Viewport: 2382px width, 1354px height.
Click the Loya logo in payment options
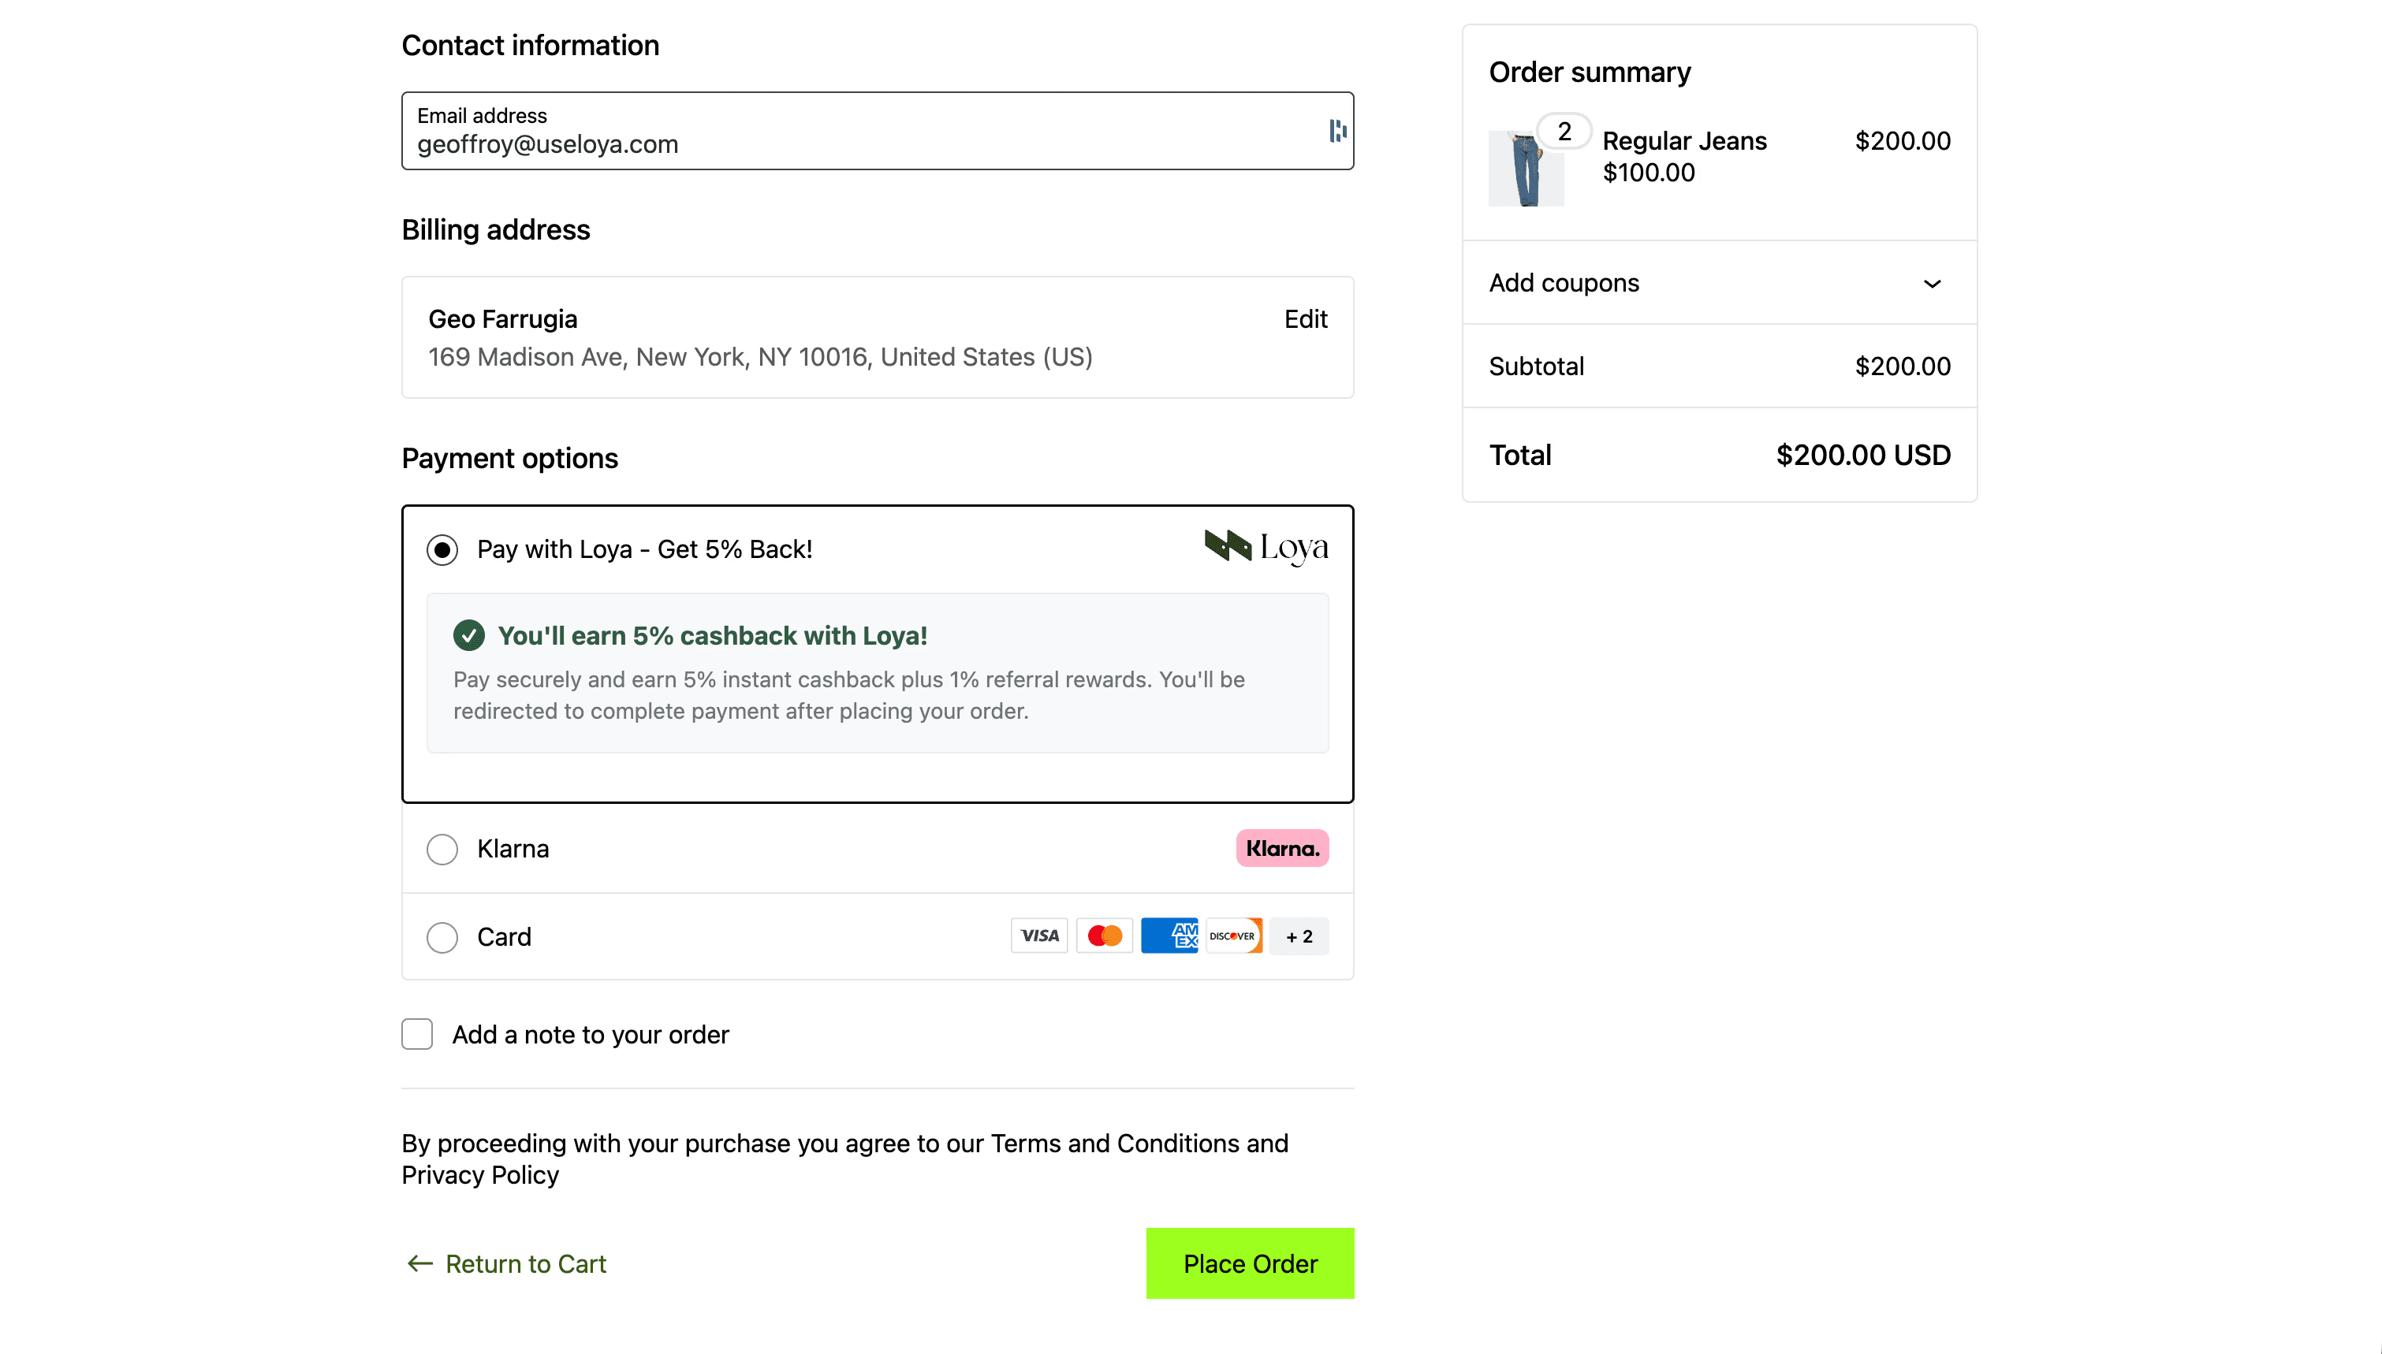(1265, 548)
